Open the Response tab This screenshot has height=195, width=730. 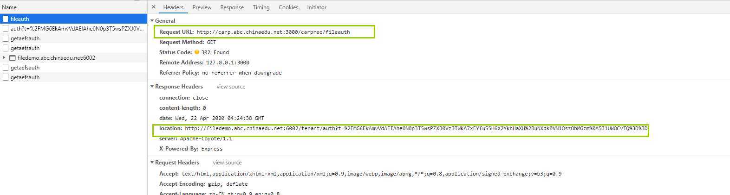[x=232, y=7]
